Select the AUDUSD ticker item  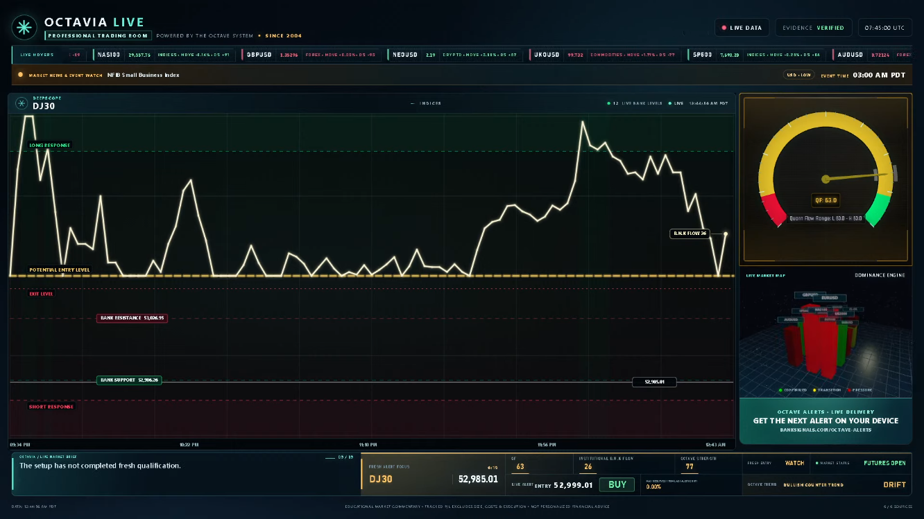pos(871,55)
